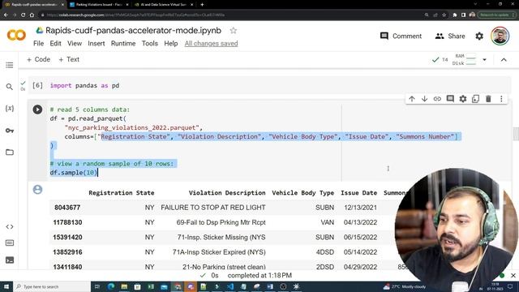This screenshot has width=519, height=292.
Task: Open the secrets key panel
Action: point(10,131)
